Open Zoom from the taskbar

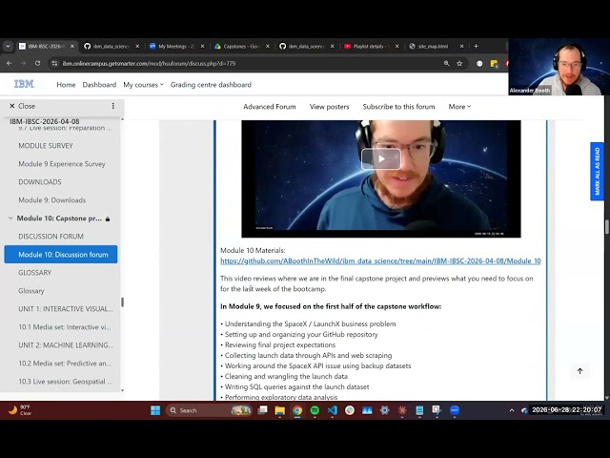(455, 410)
